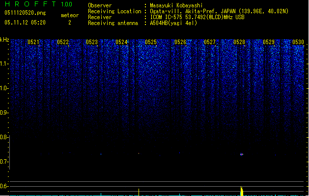Click the faint red echo near 0524
309x196 pixels.
point(139,153)
